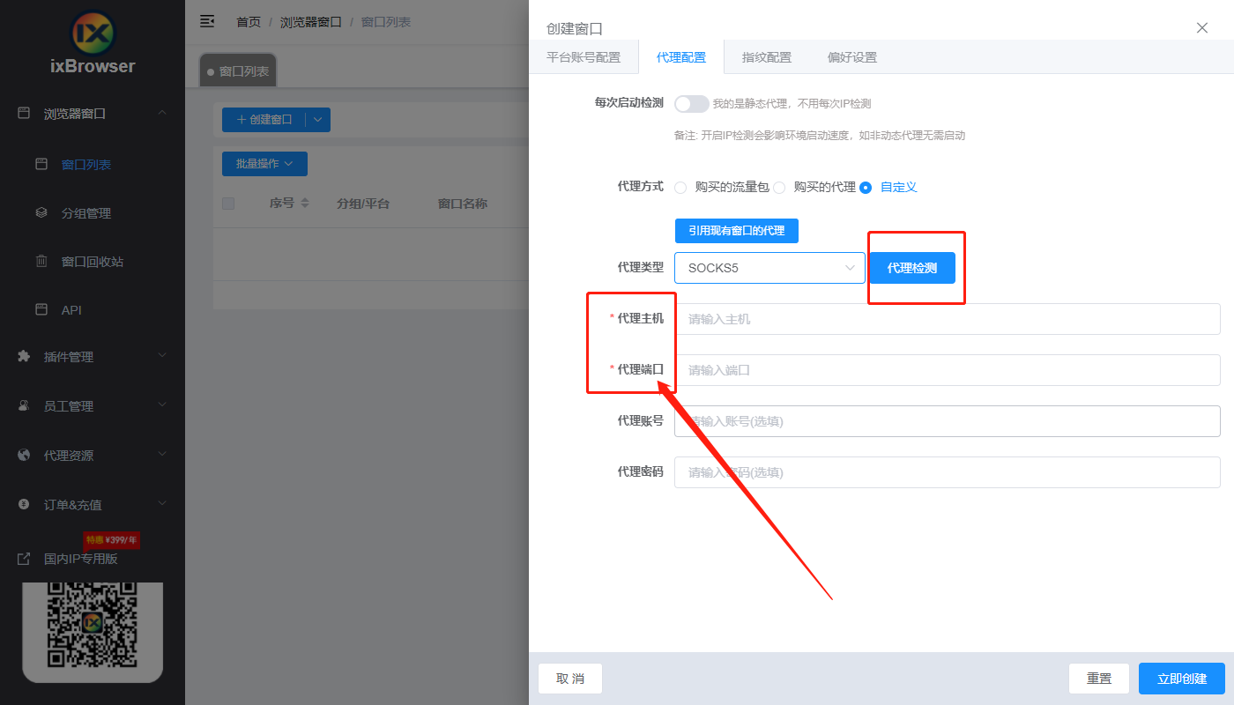Screen dimensions: 1234x705
Task: Click the ixBrowser logo icon
Action: (x=92, y=35)
